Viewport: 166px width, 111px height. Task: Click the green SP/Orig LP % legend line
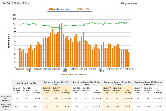pos(75,9)
